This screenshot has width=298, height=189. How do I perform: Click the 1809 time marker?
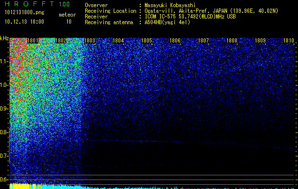(x=260, y=41)
